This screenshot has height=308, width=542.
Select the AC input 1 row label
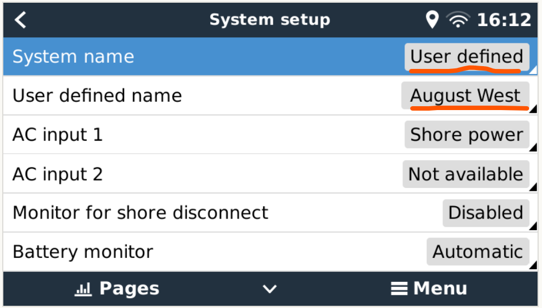point(57,135)
